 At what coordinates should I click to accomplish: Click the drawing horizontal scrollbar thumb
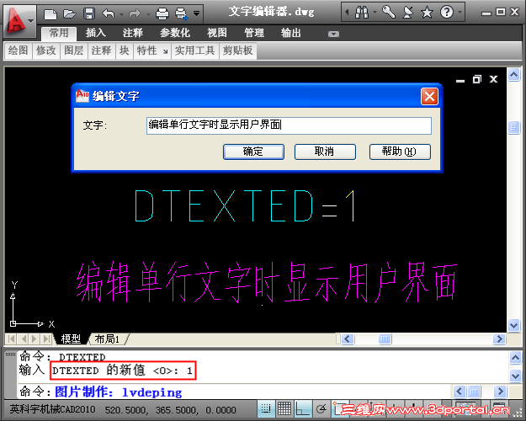[x=385, y=339]
